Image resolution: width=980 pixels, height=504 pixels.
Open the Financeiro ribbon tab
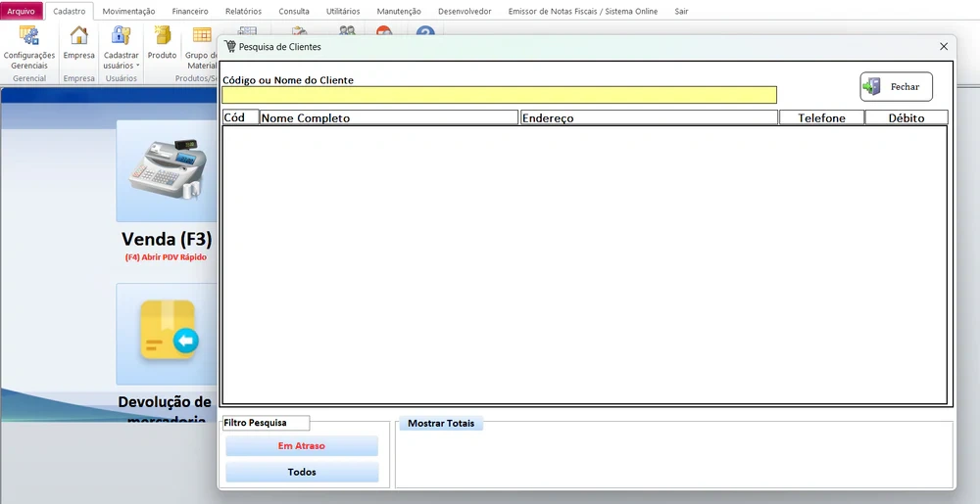[190, 11]
